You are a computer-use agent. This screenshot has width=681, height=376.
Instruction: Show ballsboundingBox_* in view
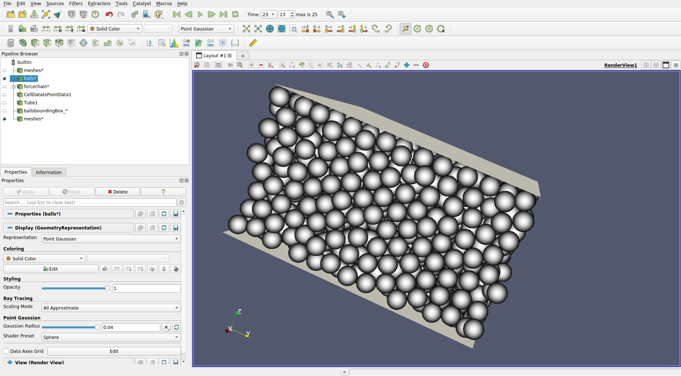pyautogui.click(x=4, y=111)
